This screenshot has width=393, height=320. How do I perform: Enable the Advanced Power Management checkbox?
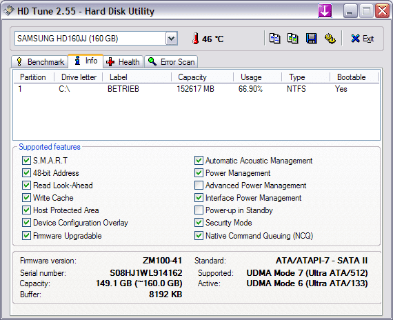199,186
